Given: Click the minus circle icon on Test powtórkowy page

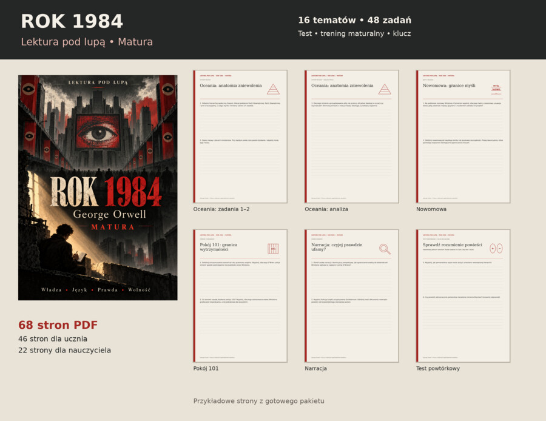Looking at the screenshot, I should tap(500, 249).
